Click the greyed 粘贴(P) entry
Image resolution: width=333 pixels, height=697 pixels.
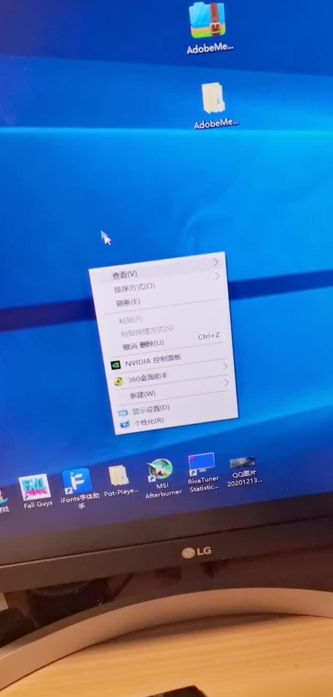click(131, 320)
